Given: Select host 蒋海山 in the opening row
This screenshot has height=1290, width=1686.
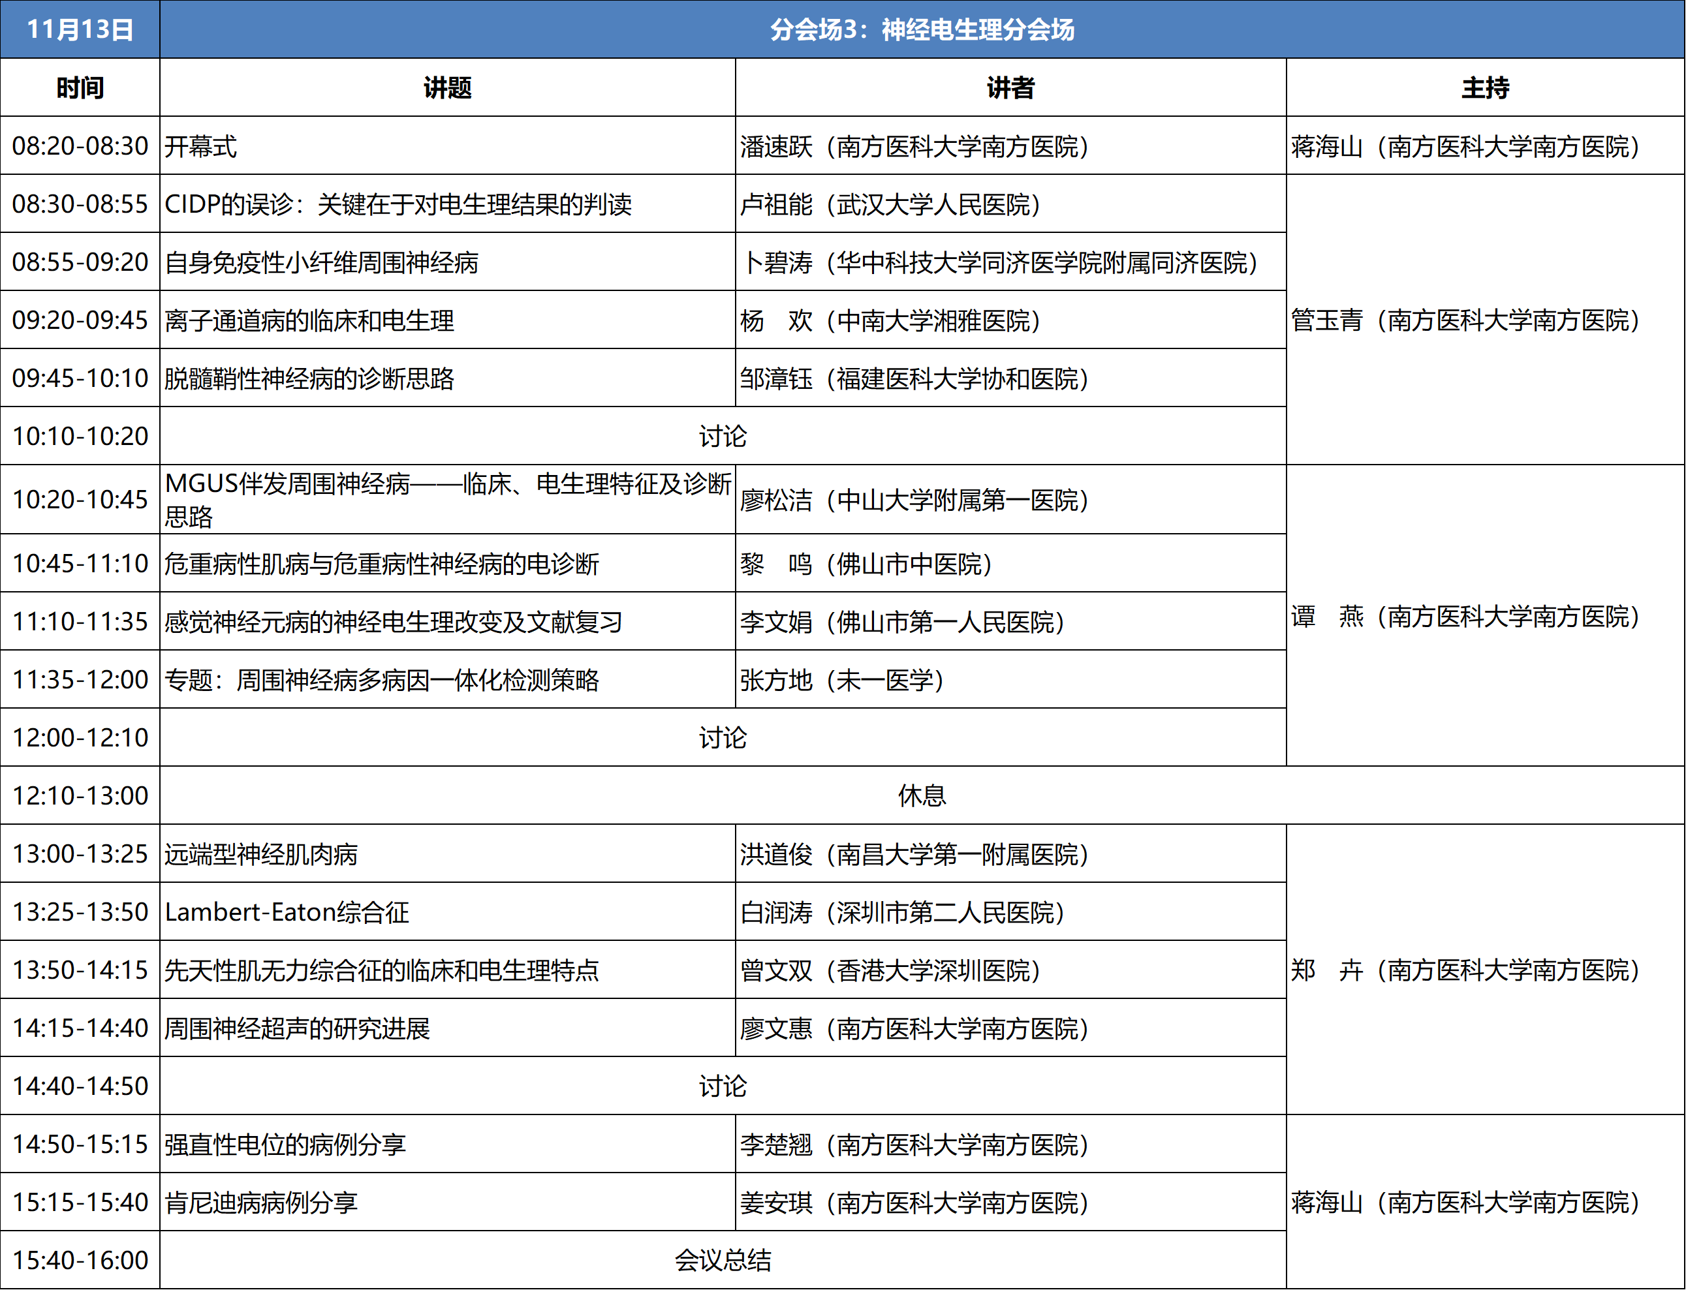Looking at the screenshot, I should click(1486, 146).
